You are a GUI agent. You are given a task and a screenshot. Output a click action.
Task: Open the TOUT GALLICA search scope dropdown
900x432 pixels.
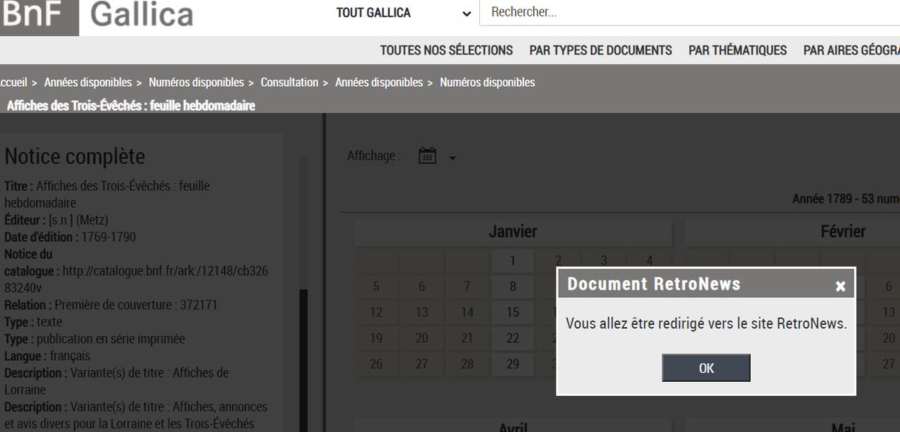pyautogui.click(x=403, y=13)
